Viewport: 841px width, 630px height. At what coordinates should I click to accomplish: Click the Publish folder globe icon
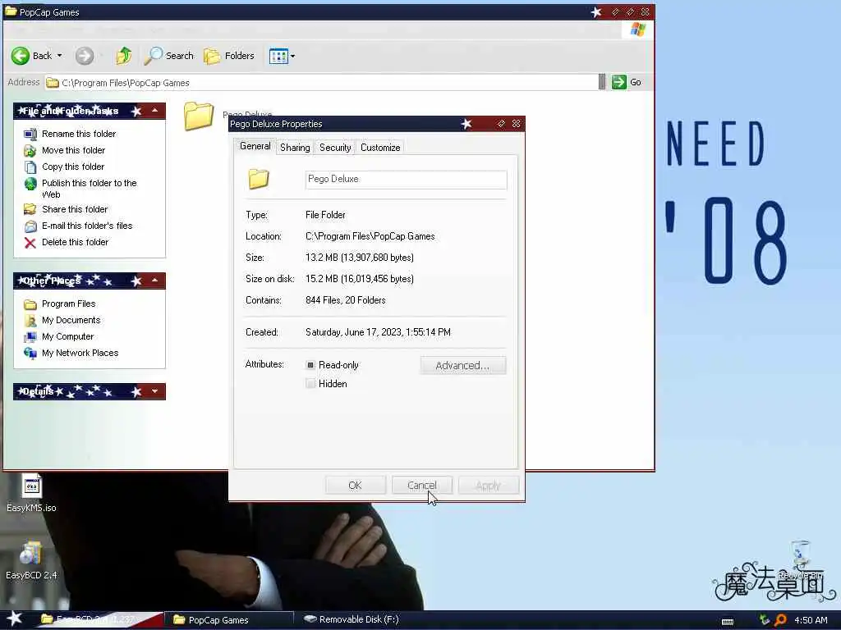click(30, 184)
